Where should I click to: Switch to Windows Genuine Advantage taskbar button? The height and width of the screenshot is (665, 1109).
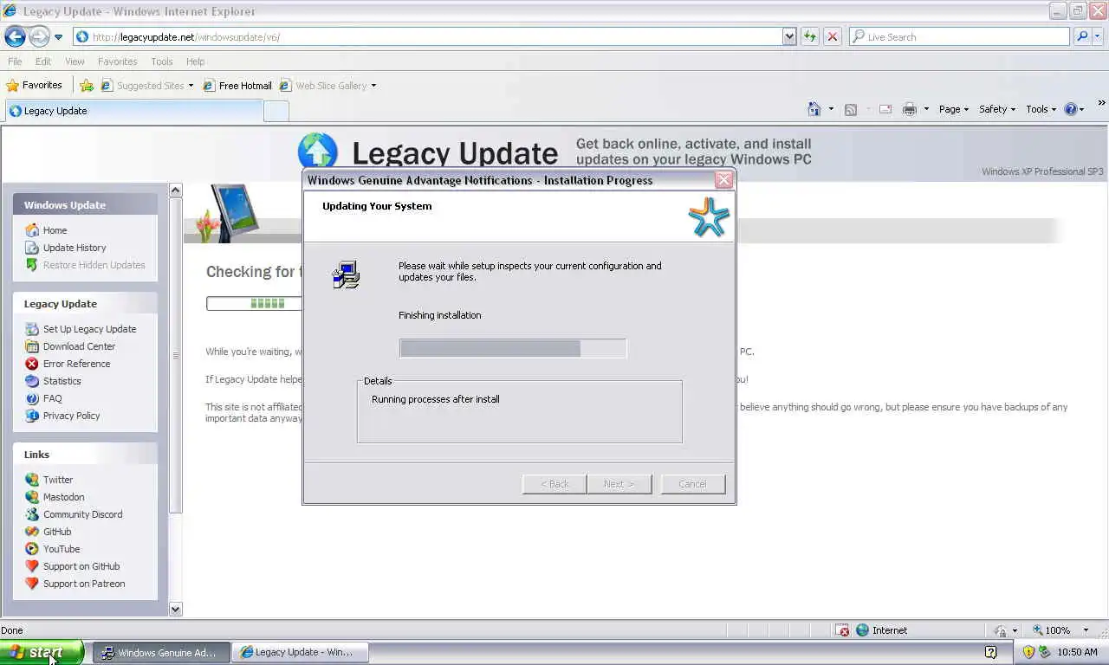tap(161, 652)
